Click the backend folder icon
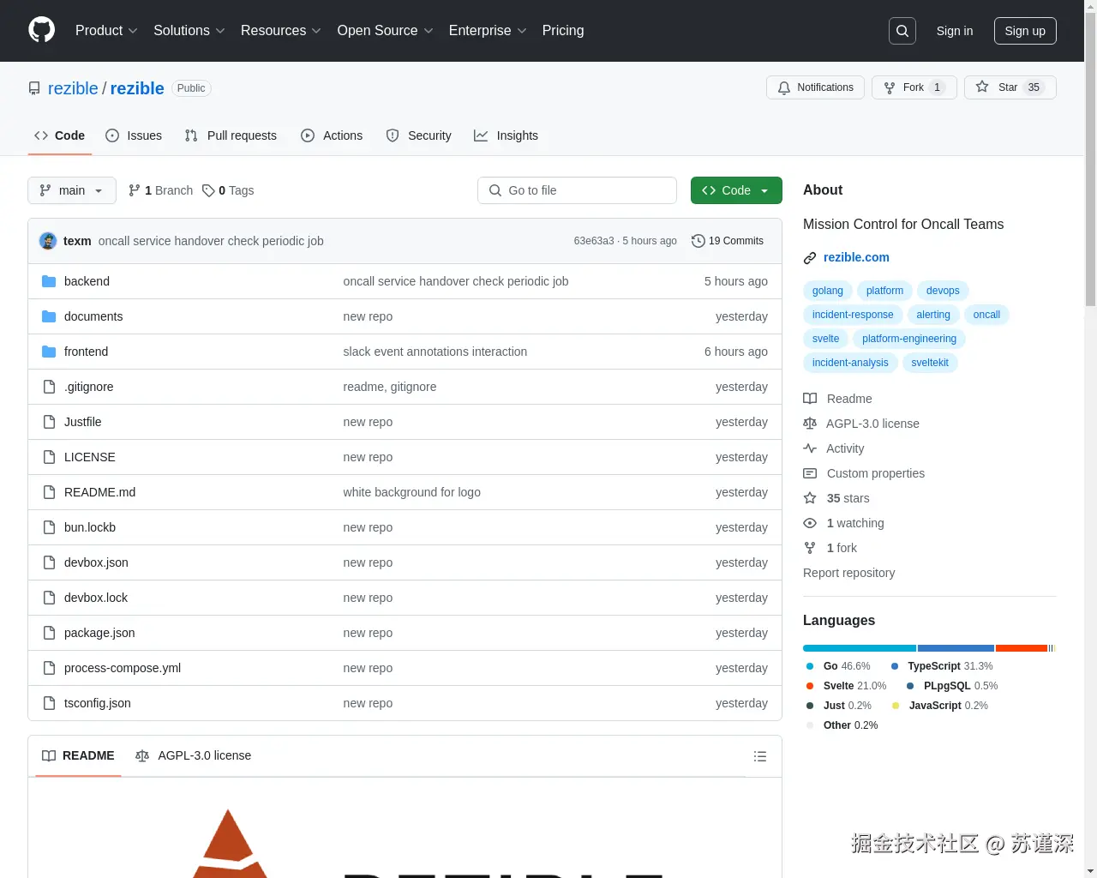 (x=49, y=281)
